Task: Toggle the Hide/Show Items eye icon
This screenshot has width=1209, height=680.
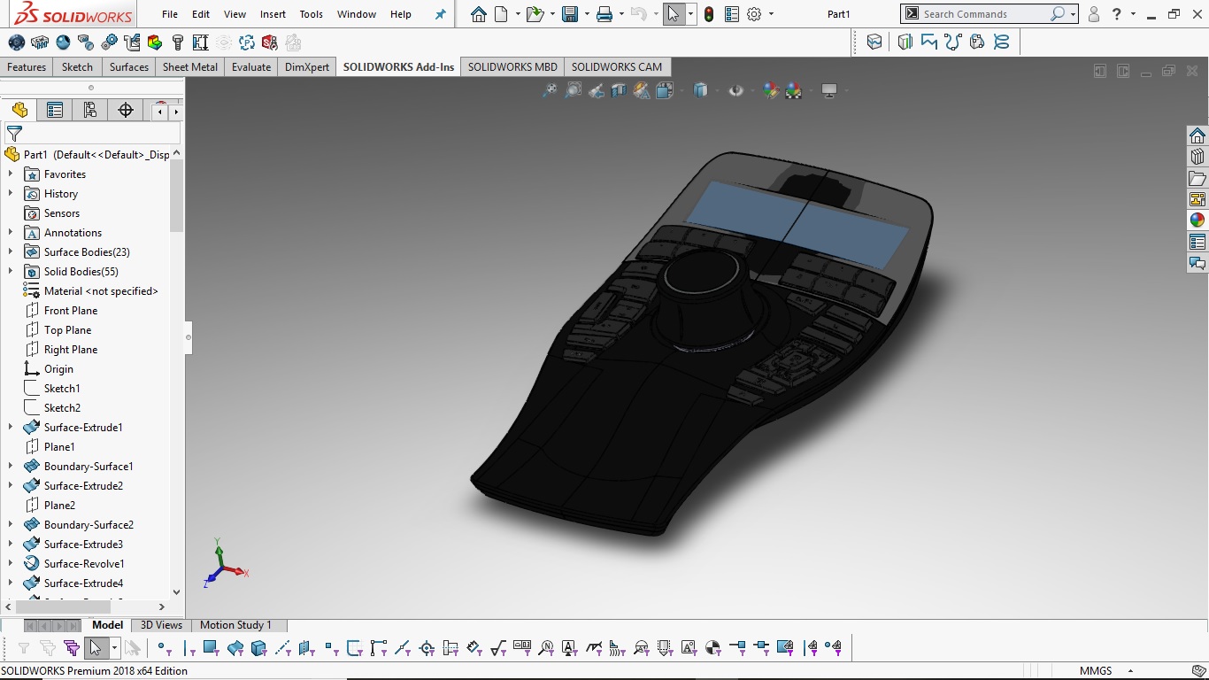Action: (735, 90)
